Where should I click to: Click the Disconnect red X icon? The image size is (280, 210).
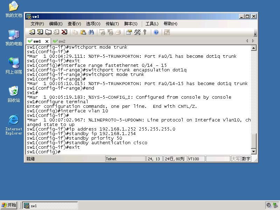[64, 32]
